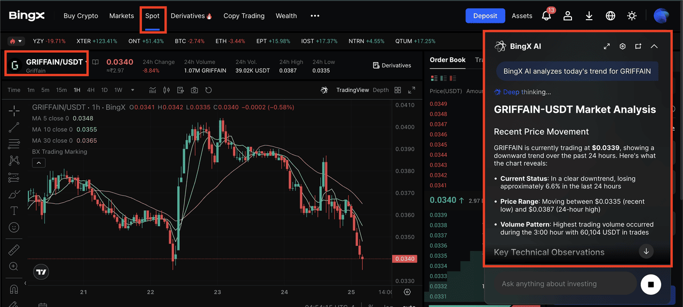
Task: Click the download app icon
Action: [589, 15]
